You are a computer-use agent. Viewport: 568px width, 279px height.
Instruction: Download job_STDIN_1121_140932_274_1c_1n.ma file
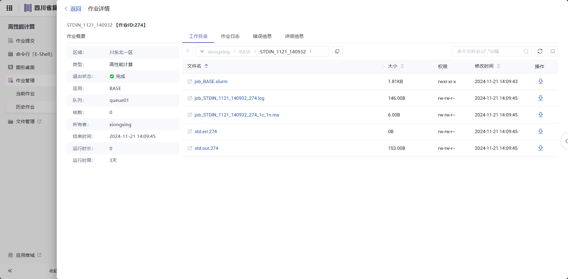[540, 115]
